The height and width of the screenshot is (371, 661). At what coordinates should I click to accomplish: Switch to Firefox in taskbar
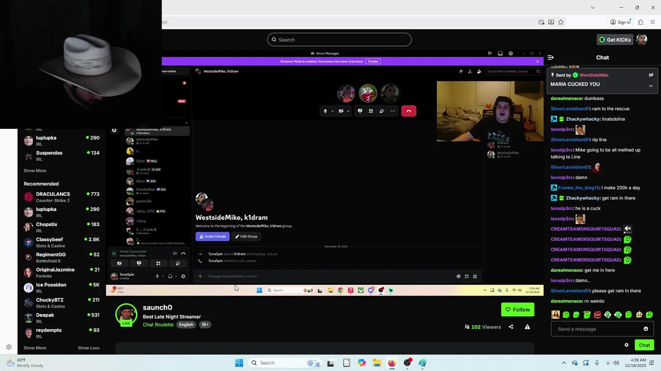click(392, 363)
